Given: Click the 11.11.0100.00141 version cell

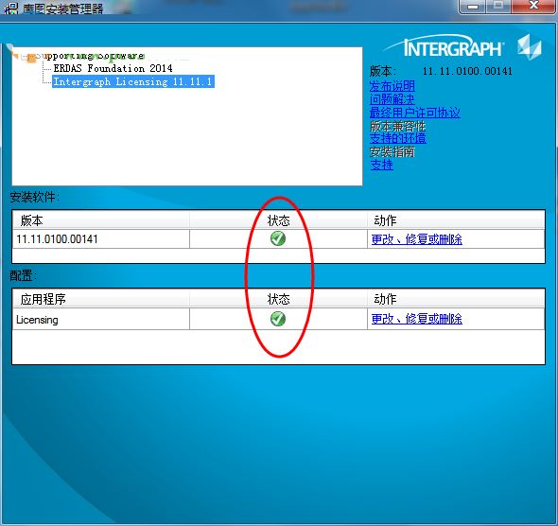Looking at the screenshot, I should point(100,238).
